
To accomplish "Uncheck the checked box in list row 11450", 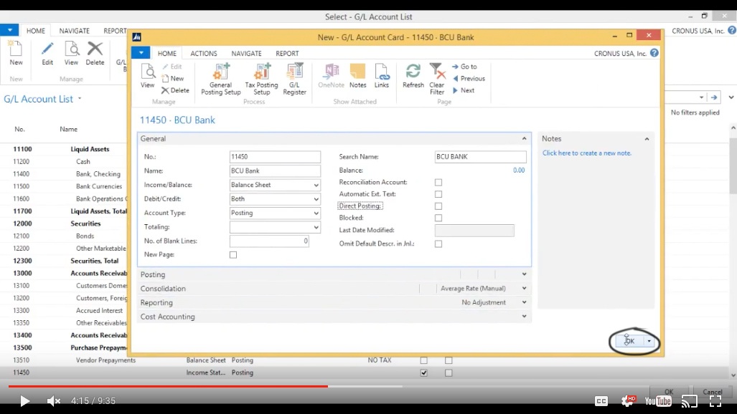I will [x=424, y=372].
